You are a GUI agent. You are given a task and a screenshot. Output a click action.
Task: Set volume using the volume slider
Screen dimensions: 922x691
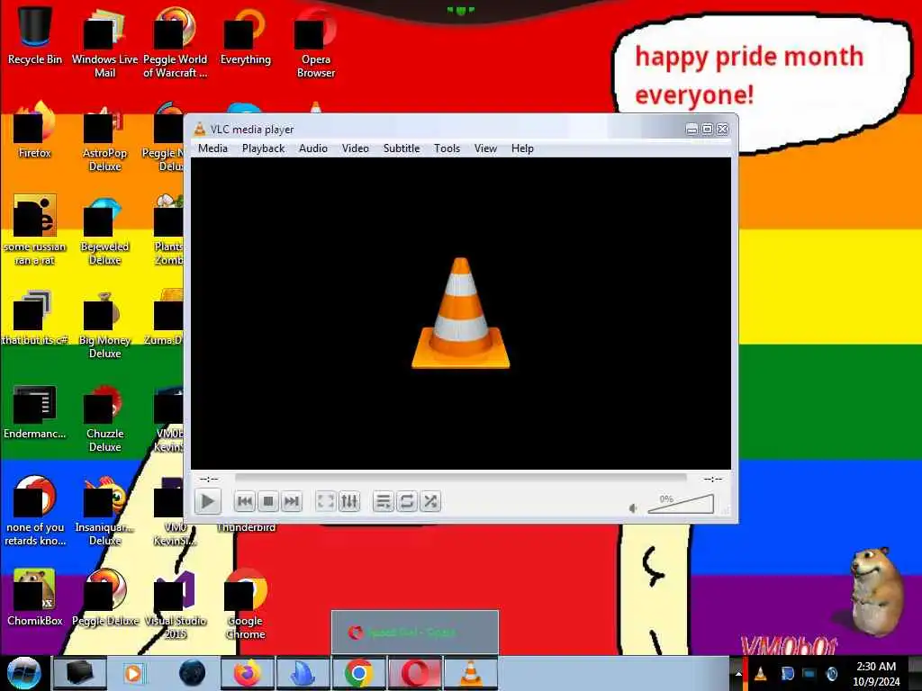coord(681,504)
